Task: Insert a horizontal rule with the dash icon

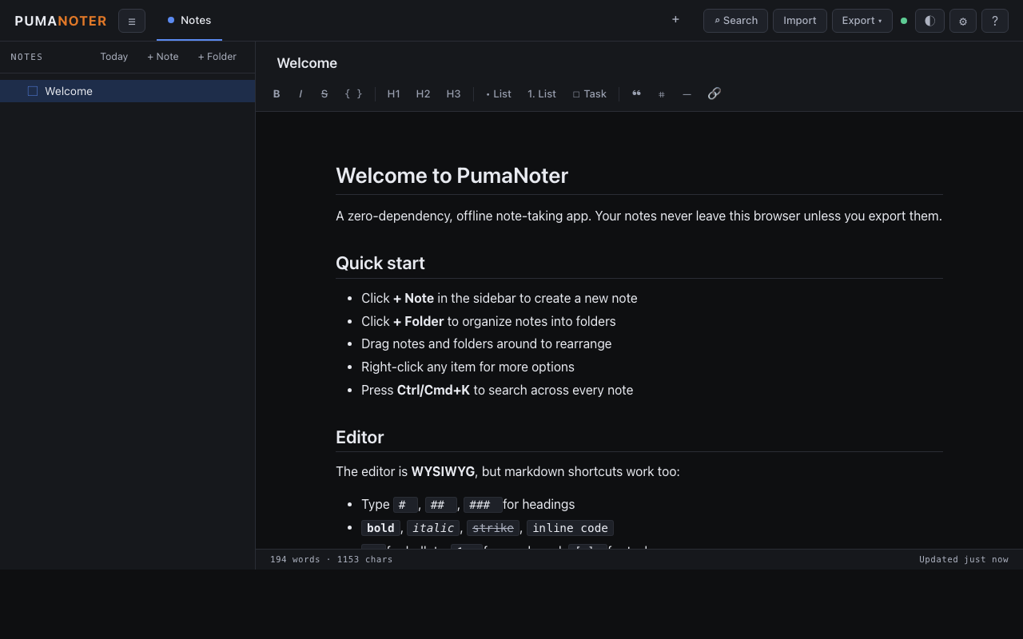Action: pyautogui.click(x=687, y=94)
